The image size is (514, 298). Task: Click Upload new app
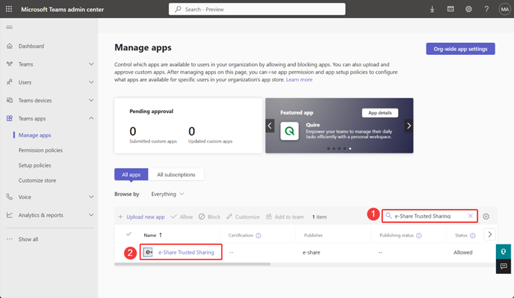click(x=141, y=217)
